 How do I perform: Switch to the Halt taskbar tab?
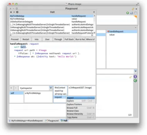[x=64, y=121]
